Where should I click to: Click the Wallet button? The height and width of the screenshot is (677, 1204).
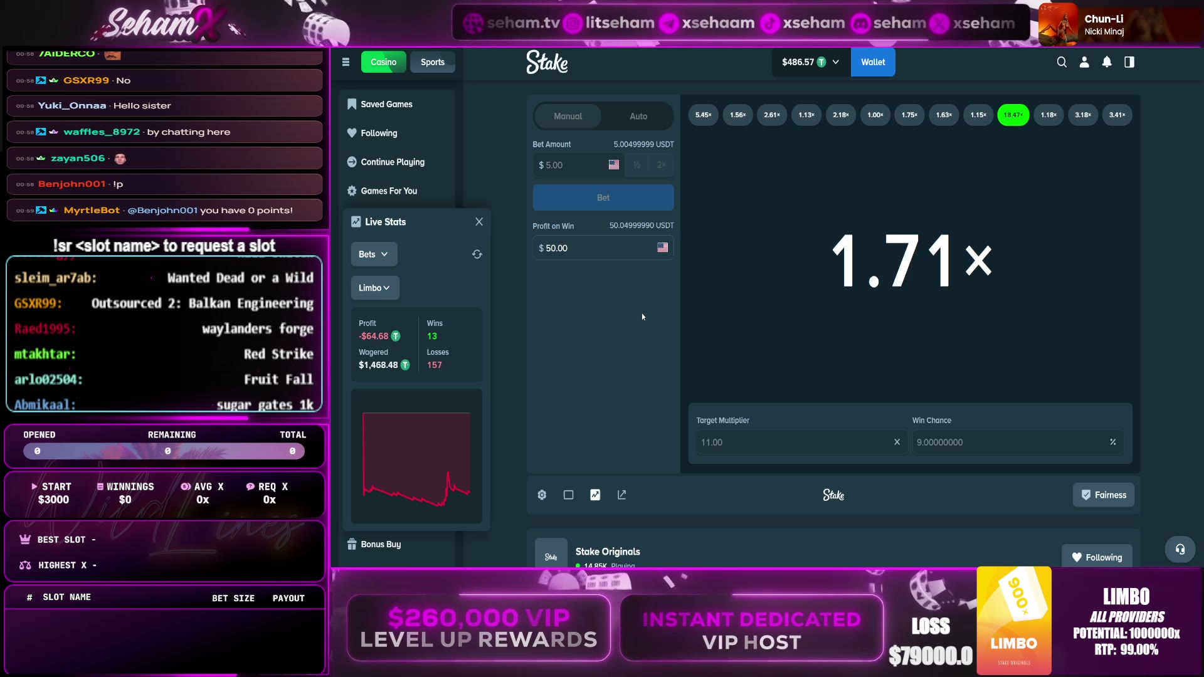tap(873, 62)
